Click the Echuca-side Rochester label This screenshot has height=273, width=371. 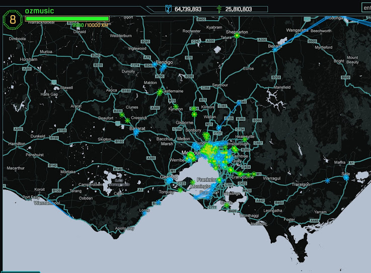pyautogui.click(x=191, y=31)
